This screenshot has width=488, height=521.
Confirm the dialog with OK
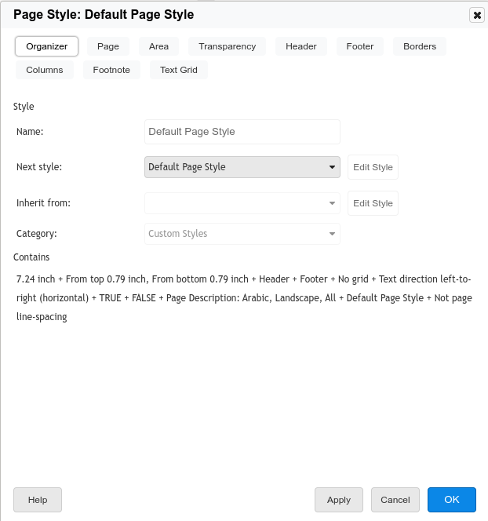coord(452,500)
